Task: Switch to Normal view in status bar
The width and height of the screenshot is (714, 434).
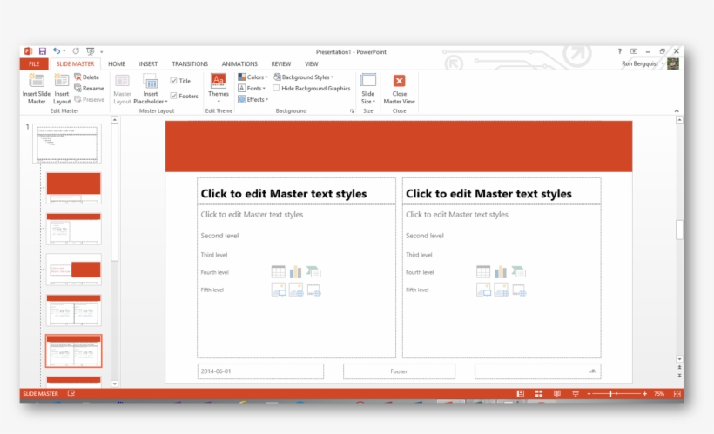Action: [x=521, y=394]
